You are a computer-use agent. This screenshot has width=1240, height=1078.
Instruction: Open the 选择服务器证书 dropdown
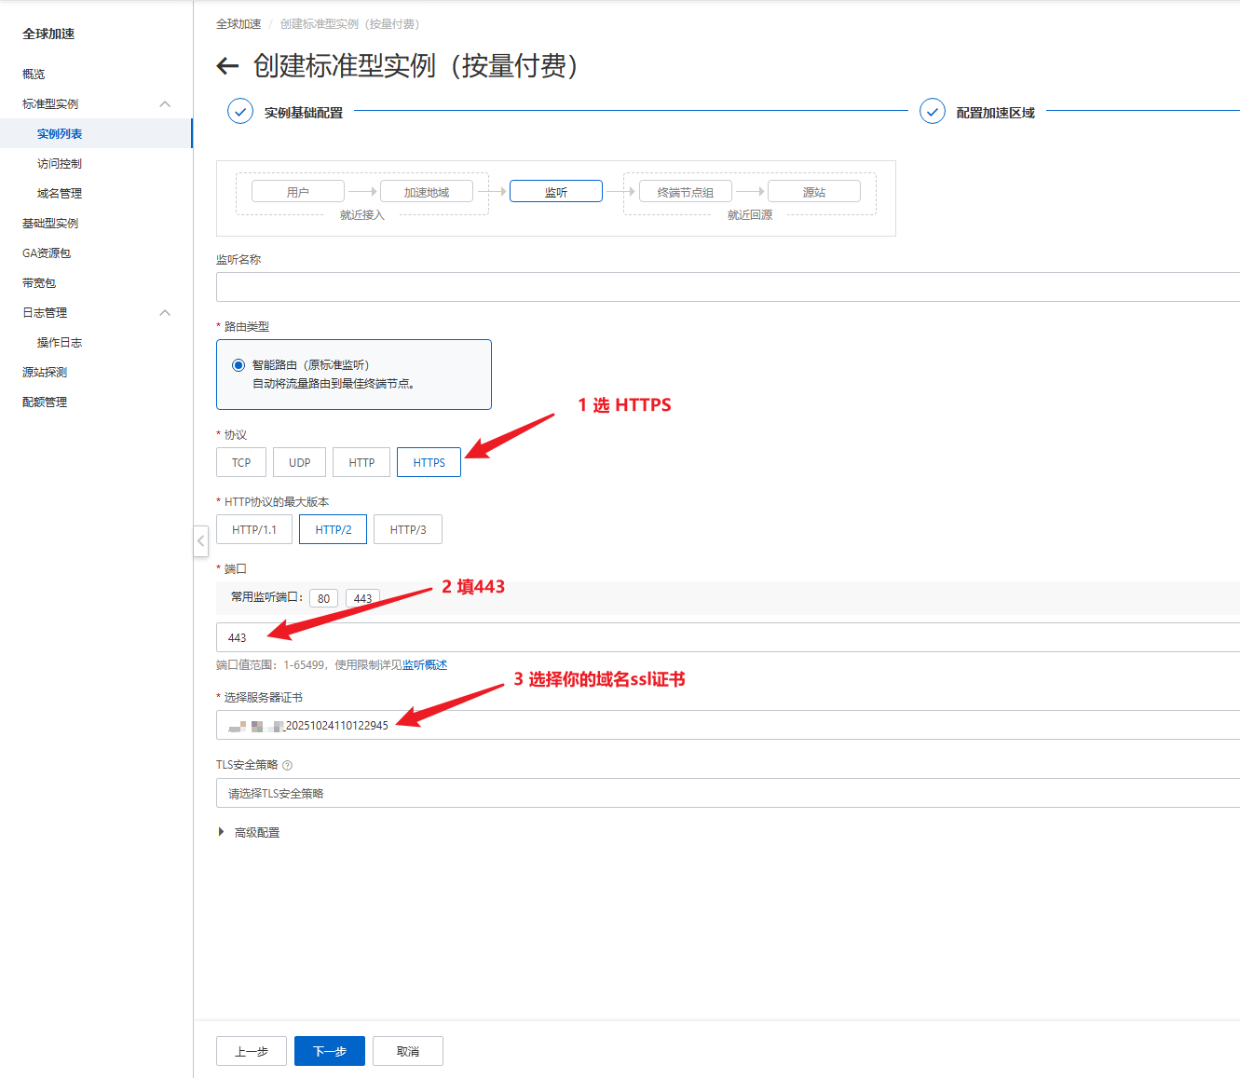click(x=727, y=726)
